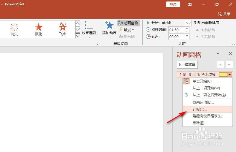Click the yellow timing bar of 矩形 1

[x=223, y=75]
